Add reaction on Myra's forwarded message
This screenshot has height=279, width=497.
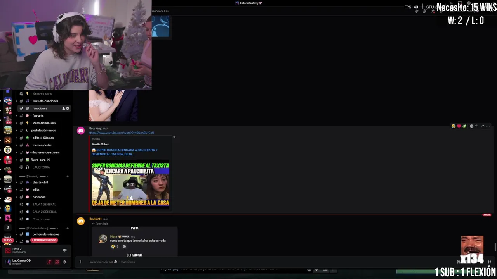(x=124, y=246)
